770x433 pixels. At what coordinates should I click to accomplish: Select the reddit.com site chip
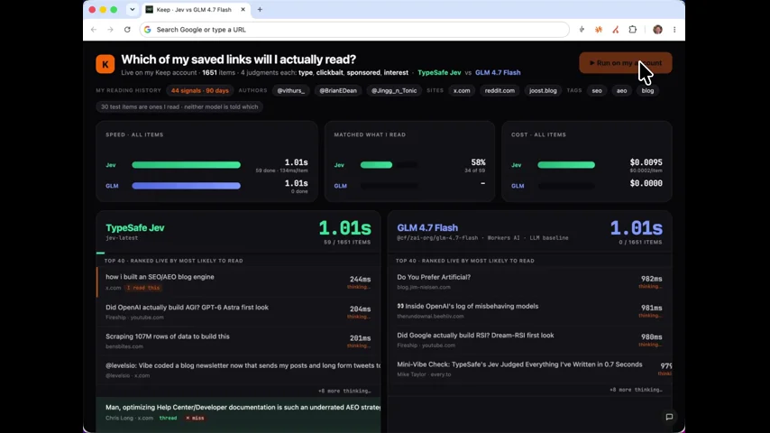click(x=500, y=90)
